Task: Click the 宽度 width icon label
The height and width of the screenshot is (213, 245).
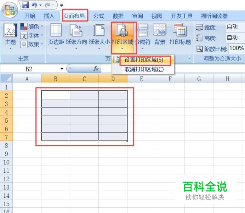Action: [206, 28]
